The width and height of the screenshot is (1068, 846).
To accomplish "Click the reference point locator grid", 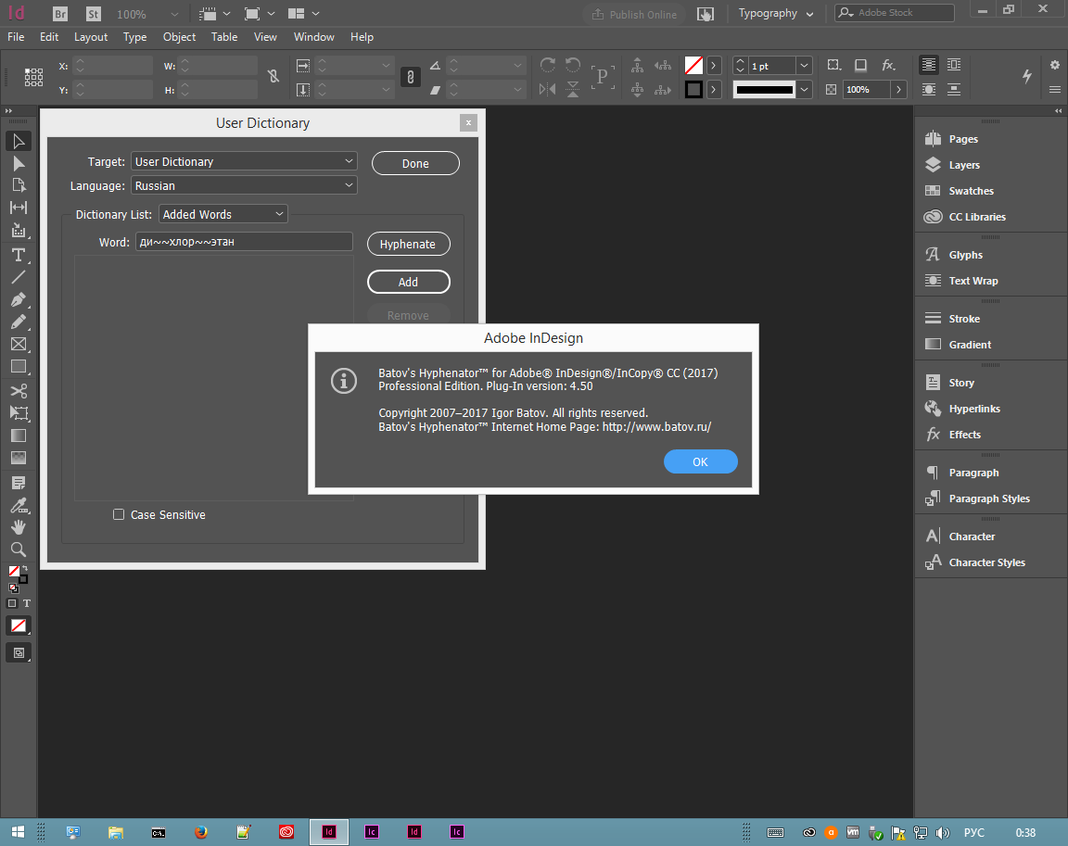I will point(34,77).
